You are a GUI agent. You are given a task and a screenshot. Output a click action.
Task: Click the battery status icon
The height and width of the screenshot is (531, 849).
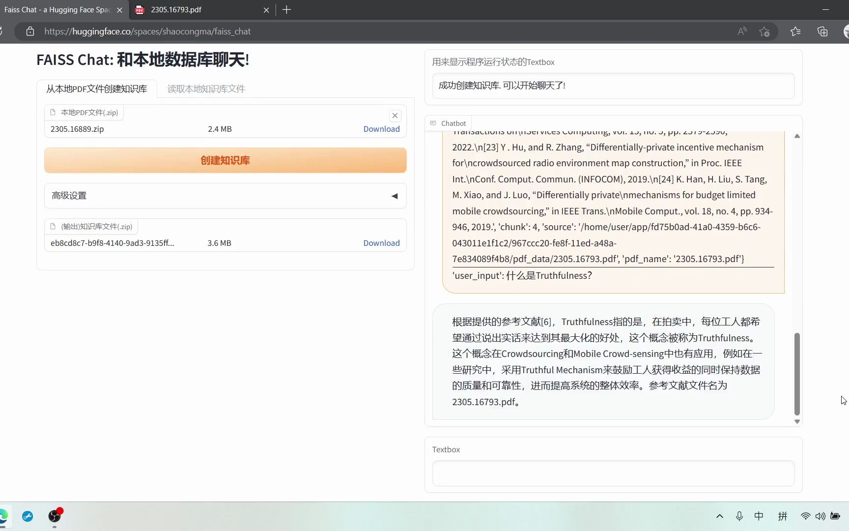[835, 516]
